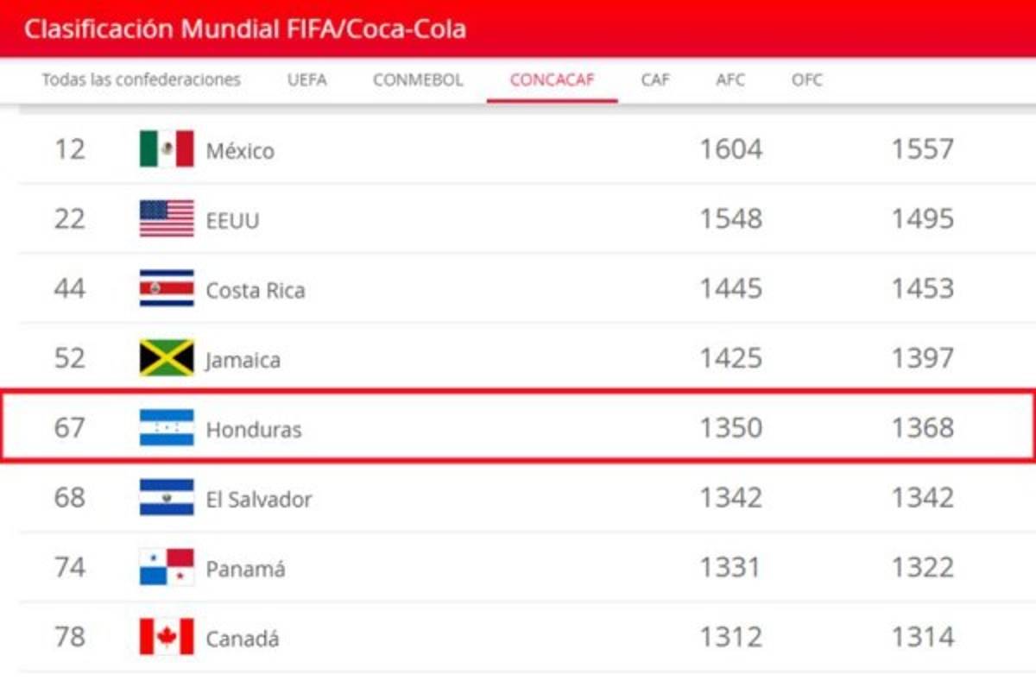Open the Costa Rica team link

pyautogui.click(x=256, y=290)
